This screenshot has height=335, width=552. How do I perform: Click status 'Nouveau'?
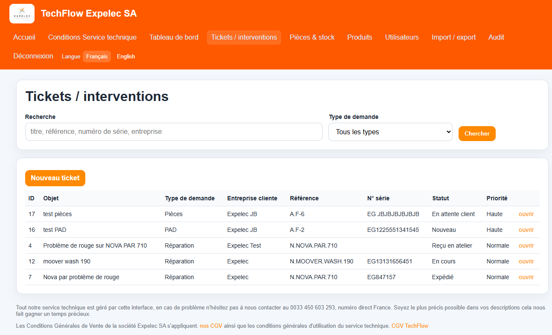pyautogui.click(x=444, y=230)
